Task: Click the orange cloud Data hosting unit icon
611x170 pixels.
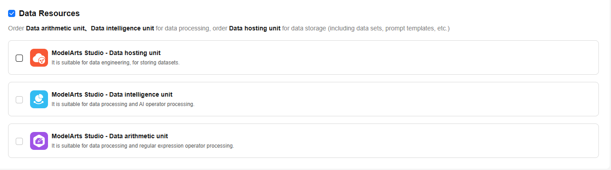Action: 39,58
